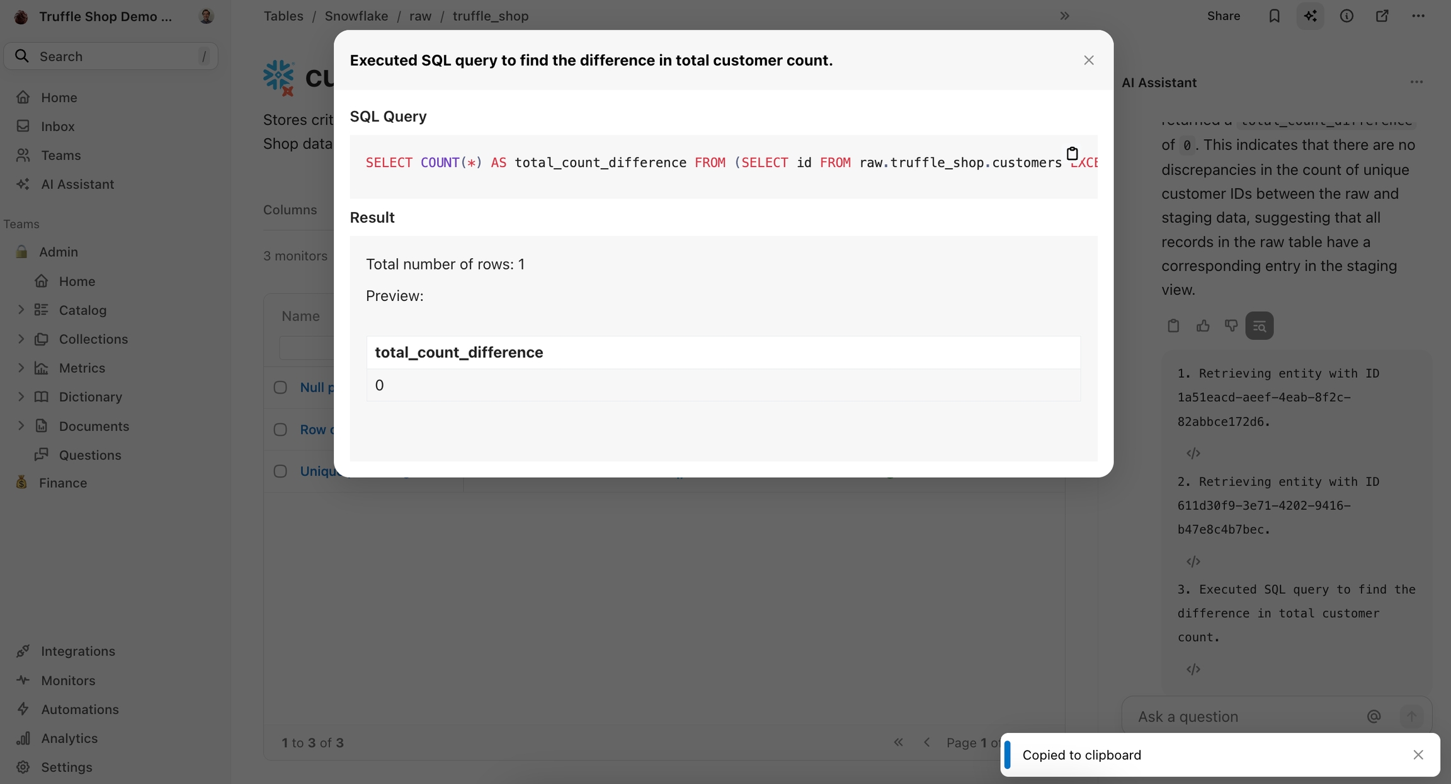Expand the Dictionary section

tap(21, 397)
